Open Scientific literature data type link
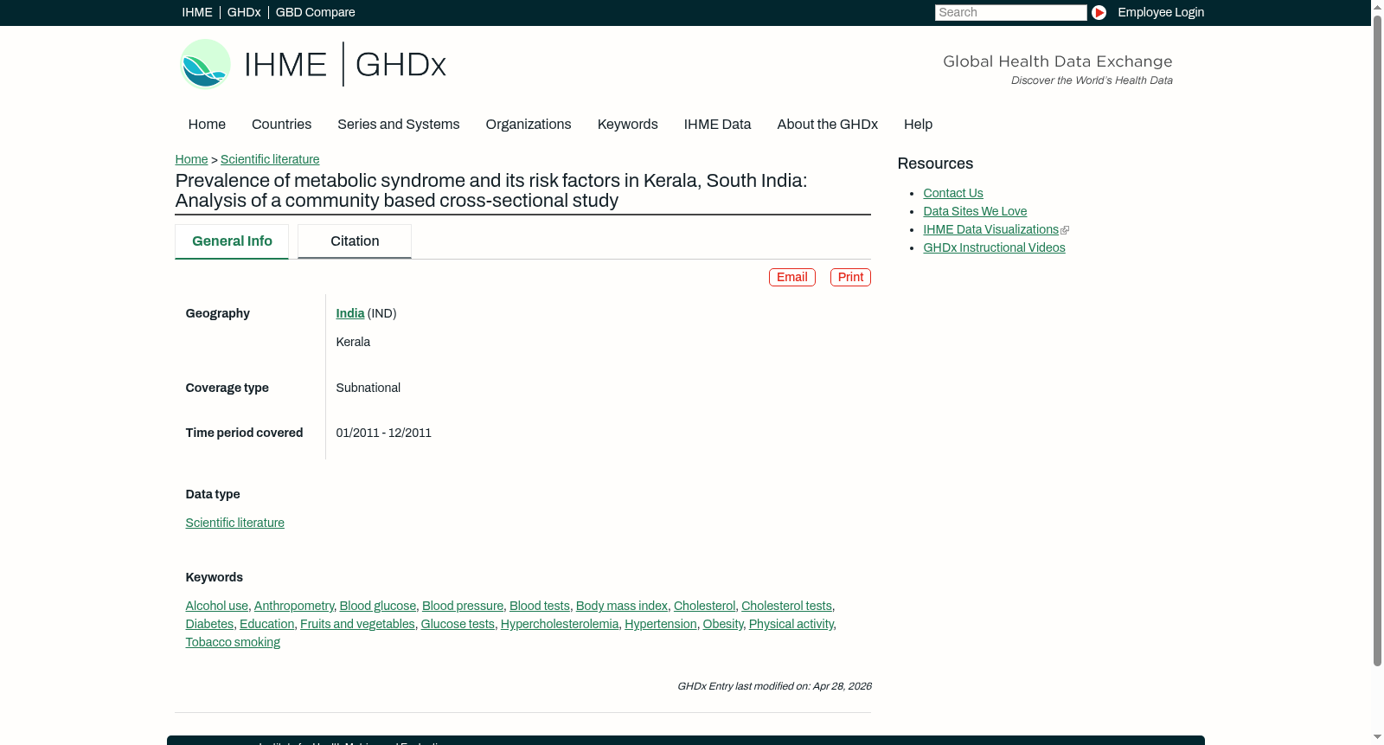Screen dimensions: 1384x745 (x=235, y=523)
